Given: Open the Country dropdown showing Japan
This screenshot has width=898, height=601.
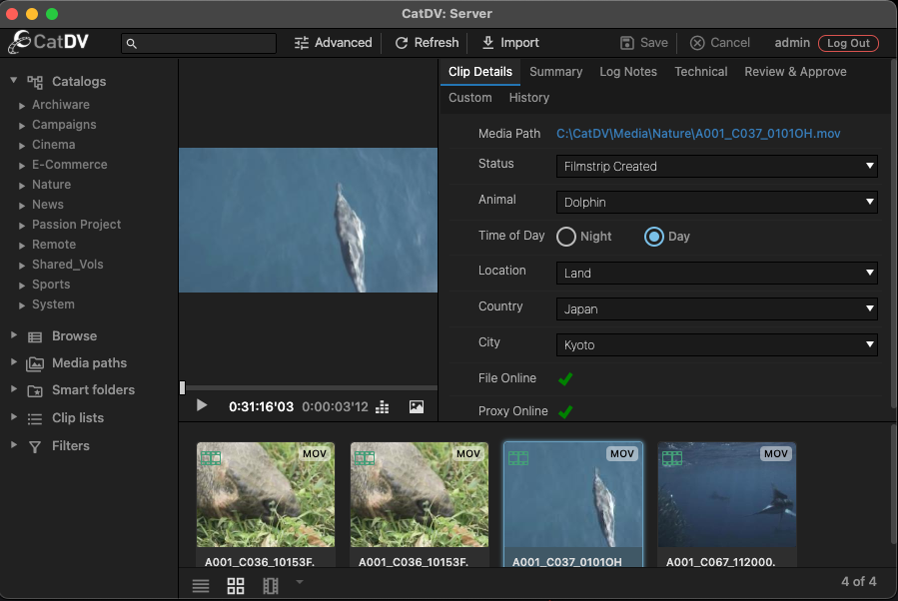Looking at the screenshot, I should [716, 309].
